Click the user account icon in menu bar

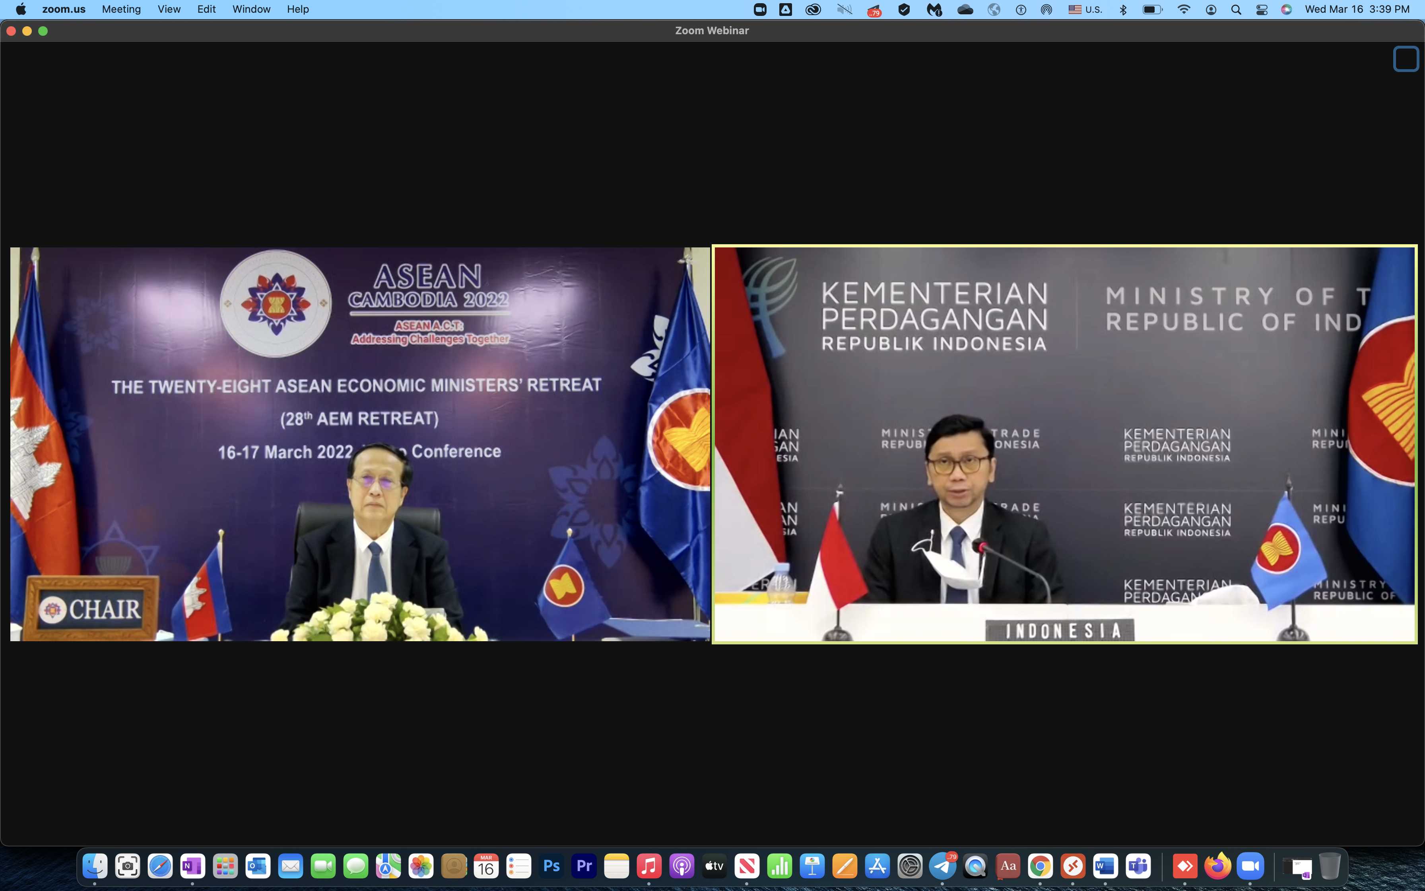point(1211,10)
